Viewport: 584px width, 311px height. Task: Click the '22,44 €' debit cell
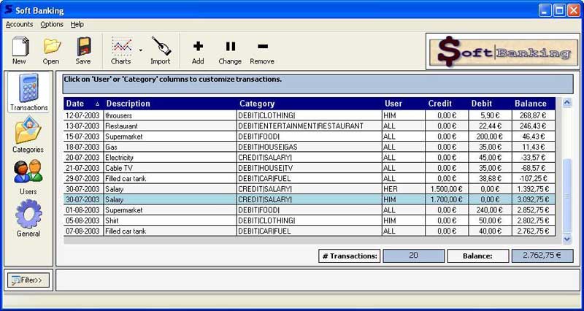click(x=490, y=126)
